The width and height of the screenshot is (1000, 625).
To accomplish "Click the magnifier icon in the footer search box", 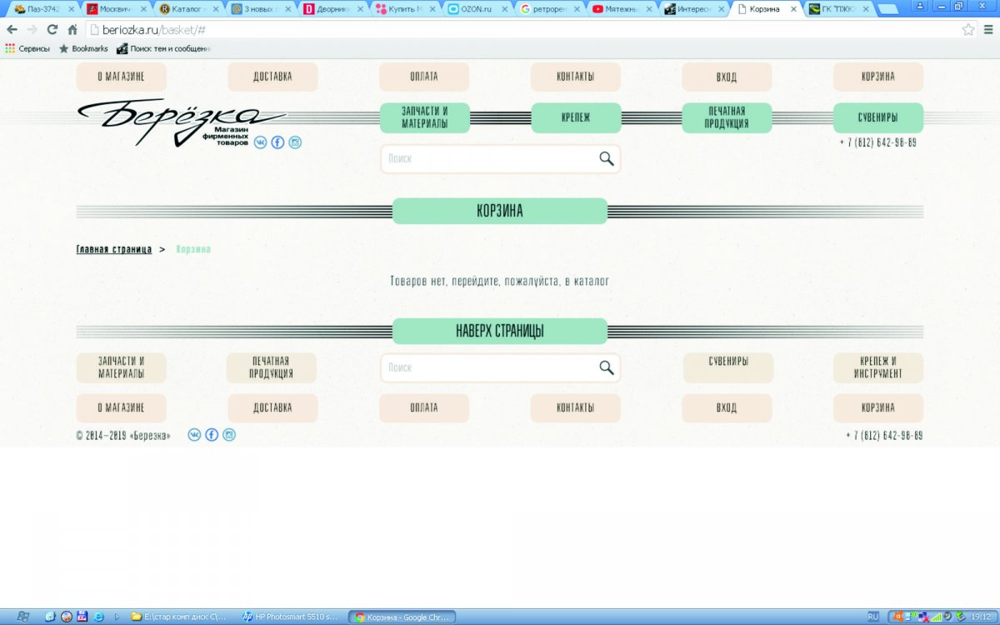I will [x=606, y=367].
